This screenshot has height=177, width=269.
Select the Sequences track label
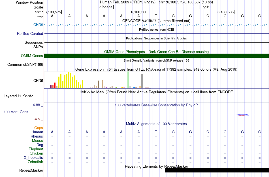[34, 42]
